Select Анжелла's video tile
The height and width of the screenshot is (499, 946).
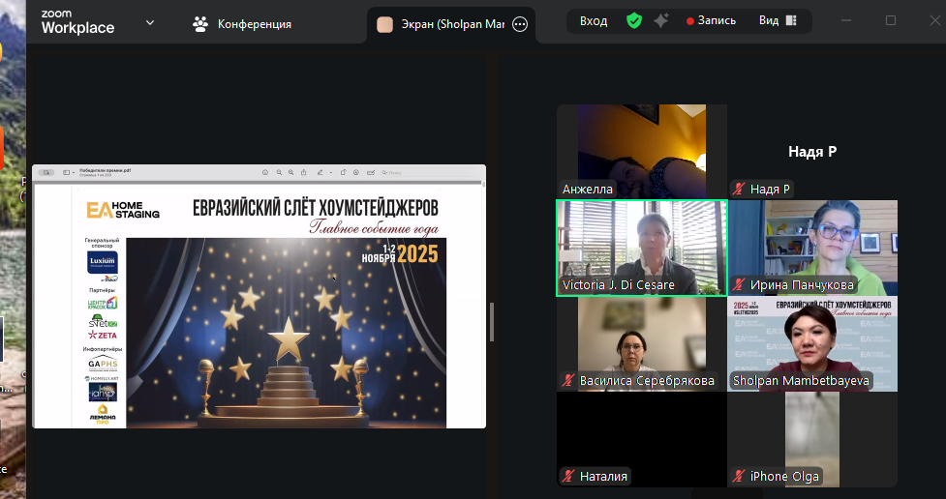[641, 151]
